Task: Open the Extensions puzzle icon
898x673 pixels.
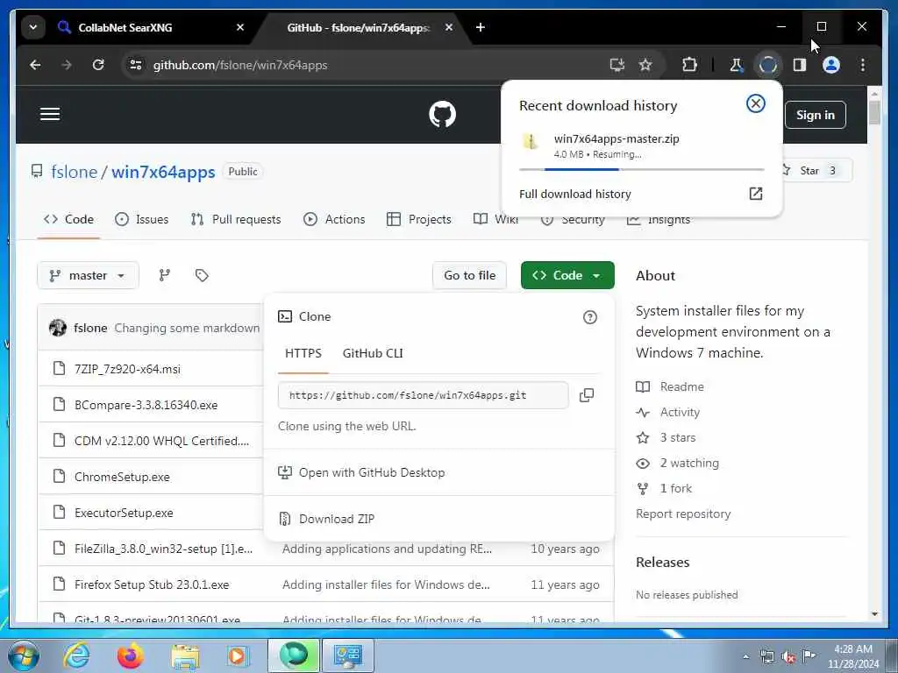Action: (x=689, y=65)
